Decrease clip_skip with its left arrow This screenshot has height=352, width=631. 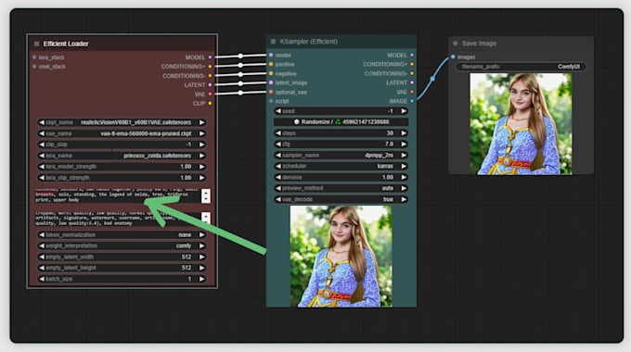pos(42,145)
